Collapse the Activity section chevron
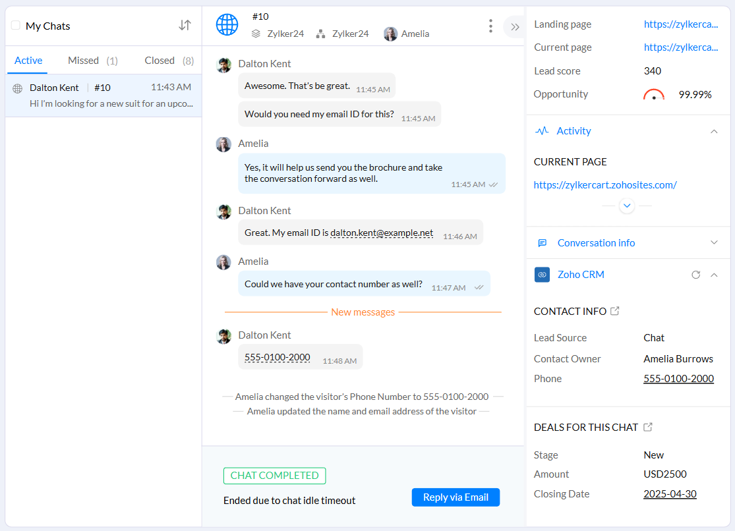The width and height of the screenshot is (735, 531). point(713,131)
